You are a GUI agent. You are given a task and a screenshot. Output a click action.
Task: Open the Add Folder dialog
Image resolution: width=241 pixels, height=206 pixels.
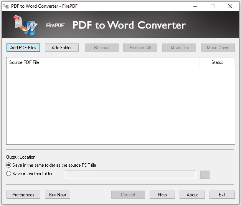pyautogui.click(x=62, y=48)
